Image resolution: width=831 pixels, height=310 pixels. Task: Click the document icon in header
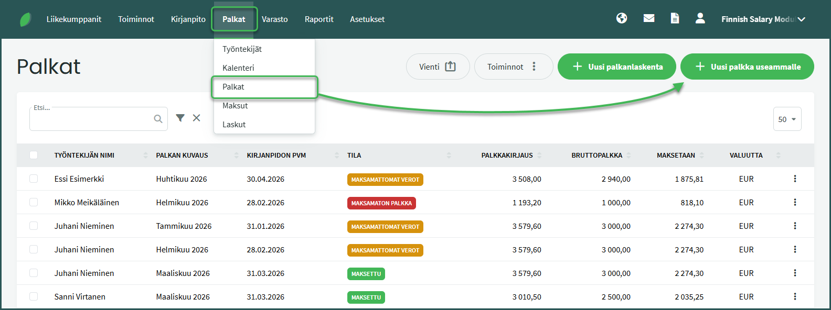675,18
